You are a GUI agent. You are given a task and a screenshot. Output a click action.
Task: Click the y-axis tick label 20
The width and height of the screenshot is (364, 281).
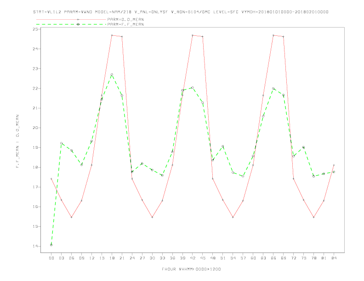[35, 128]
